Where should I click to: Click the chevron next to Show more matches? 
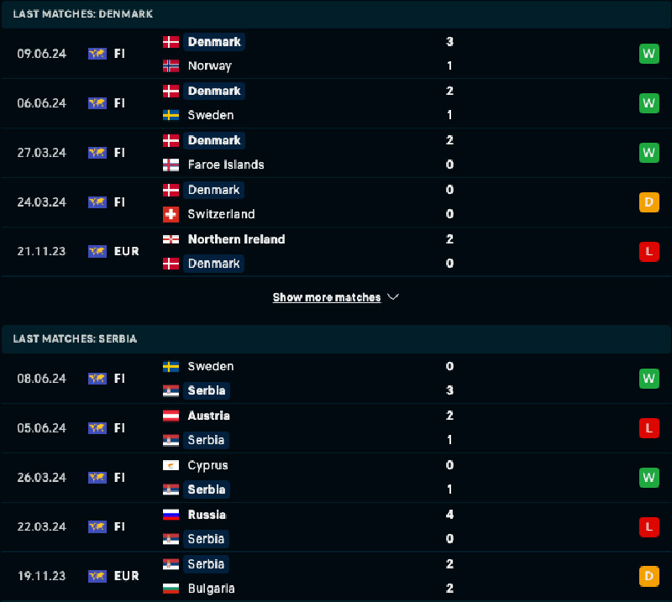[393, 297]
